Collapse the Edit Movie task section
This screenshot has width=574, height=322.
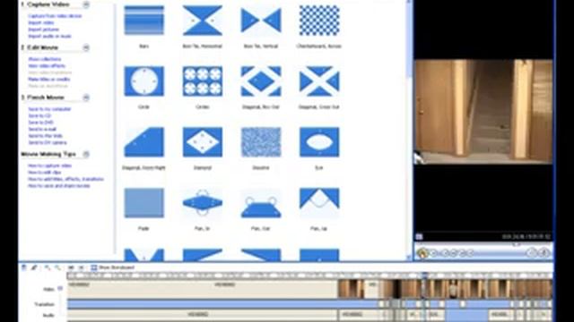click(x=86, y=47)
